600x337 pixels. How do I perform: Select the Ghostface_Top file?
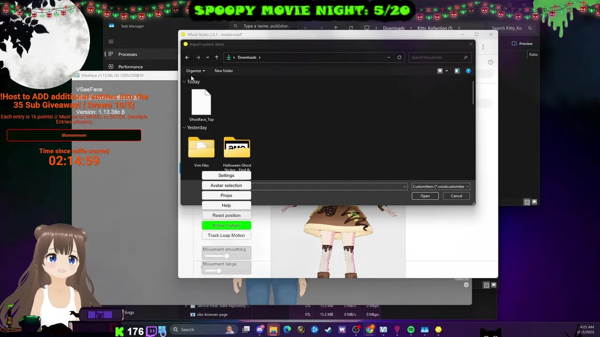[x=202, y=105]
